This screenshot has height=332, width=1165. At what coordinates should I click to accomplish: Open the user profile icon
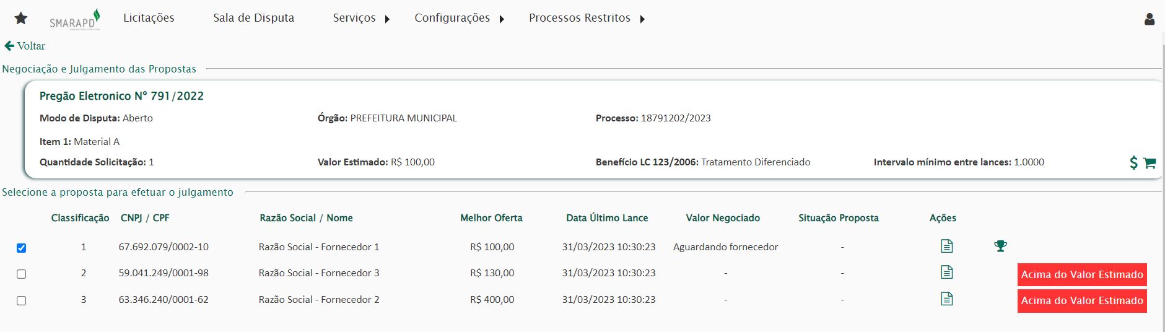1150,19
